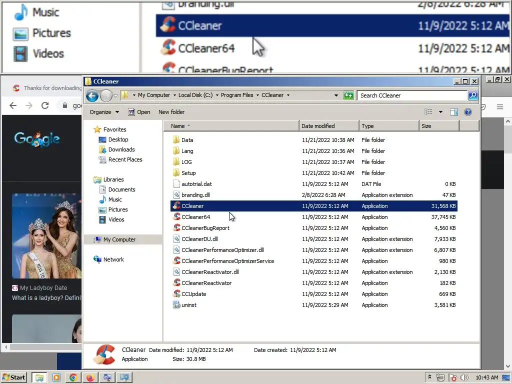Click the New folder toolbar button

[171, 112]
